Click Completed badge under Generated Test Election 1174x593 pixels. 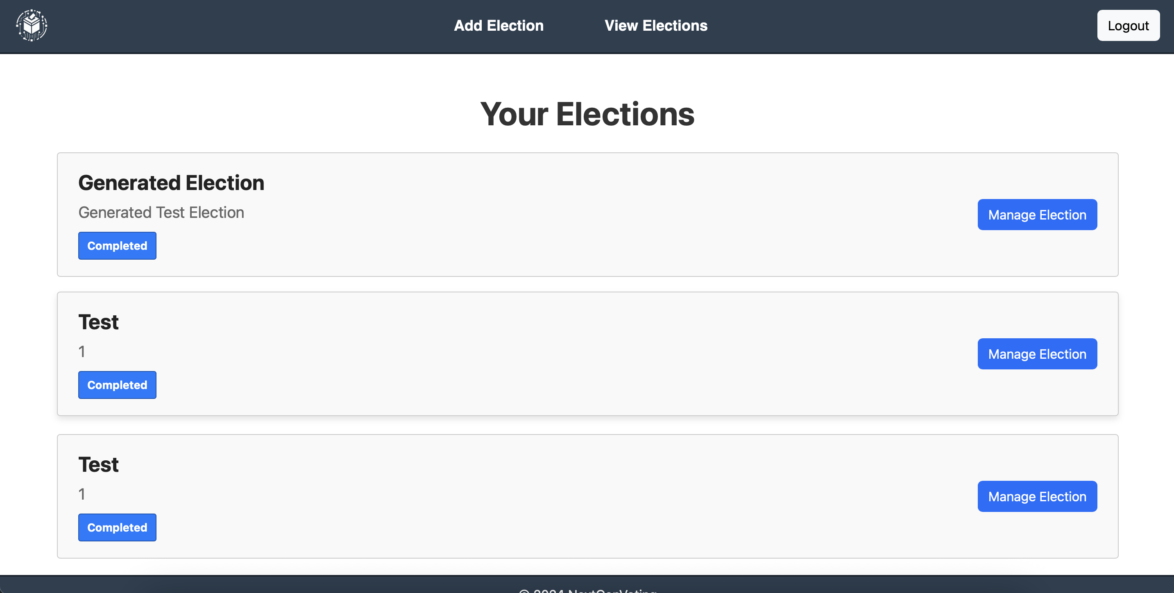click(x=117, y=246)
